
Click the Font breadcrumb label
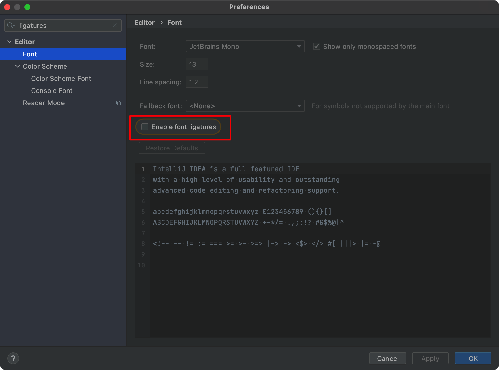tap(174, 23)
